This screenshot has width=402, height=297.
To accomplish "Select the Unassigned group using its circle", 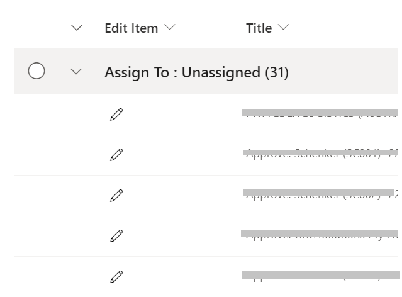I will point(36,70).
